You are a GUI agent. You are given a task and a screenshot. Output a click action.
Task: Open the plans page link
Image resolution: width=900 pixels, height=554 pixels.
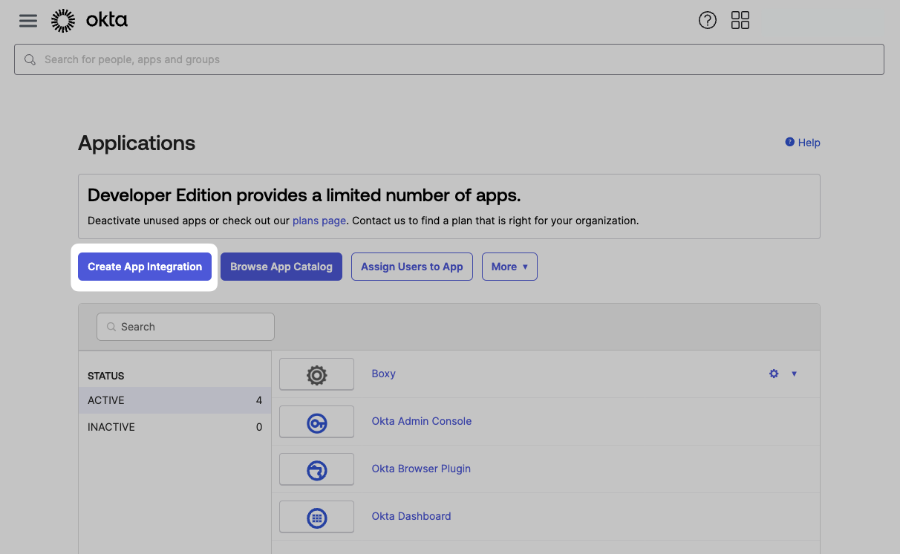click(319, 221)
